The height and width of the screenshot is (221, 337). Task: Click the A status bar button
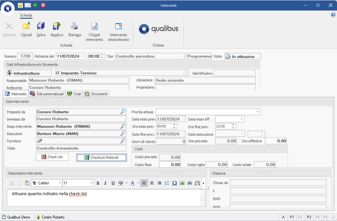283,217
